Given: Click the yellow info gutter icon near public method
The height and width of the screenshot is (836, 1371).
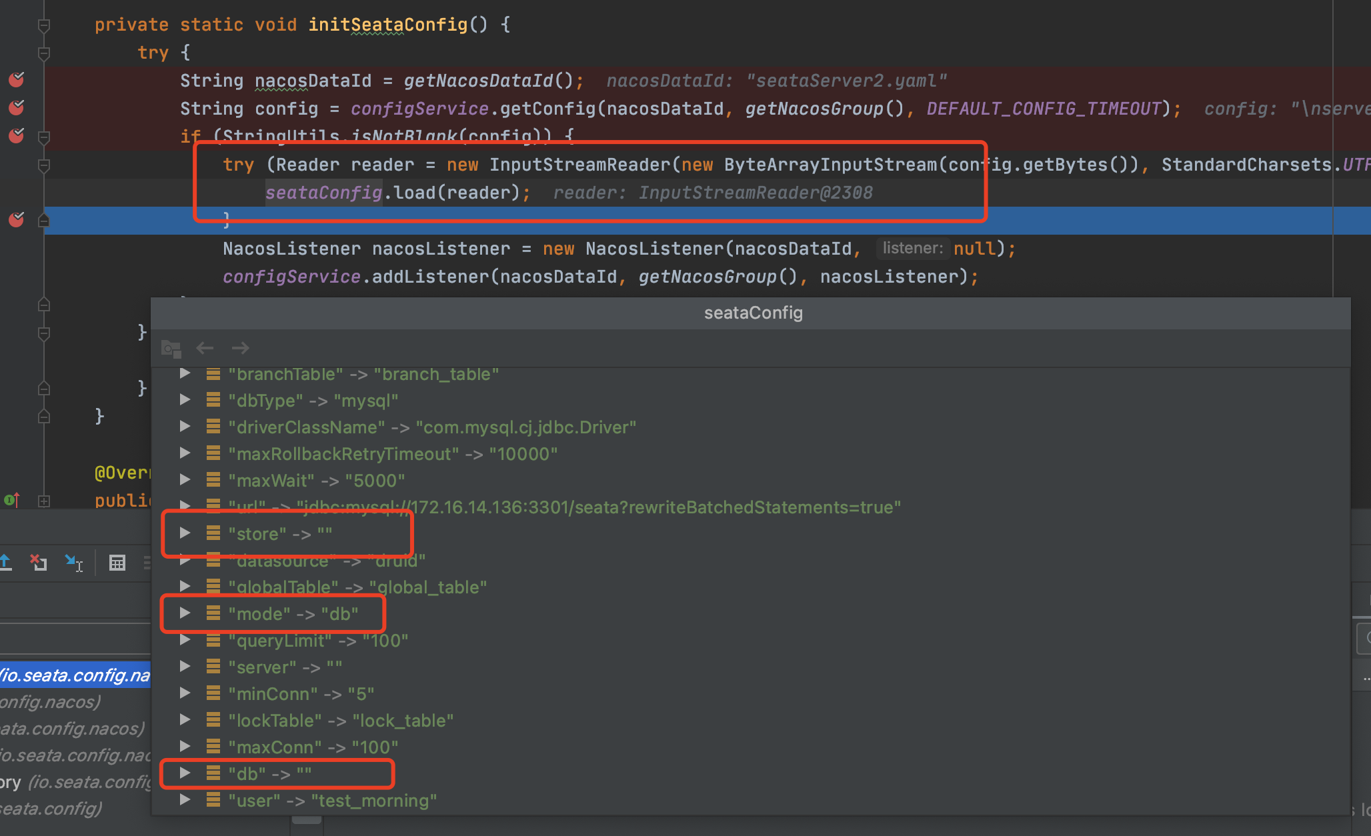Looking at the screenshot, I should [x=9, y=500].
